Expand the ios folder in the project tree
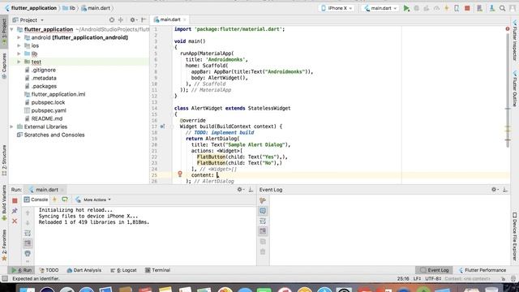This screenshot has width=519, height=292. pyautogui.click(x=19, y=45)
